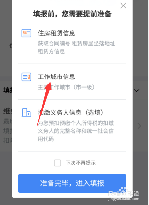Image resolution: width=149 pixels, height=205 pixels.
Task: Click the Baidu paw watermark icon
Action: pyautogui.click(x=122, y=191)
